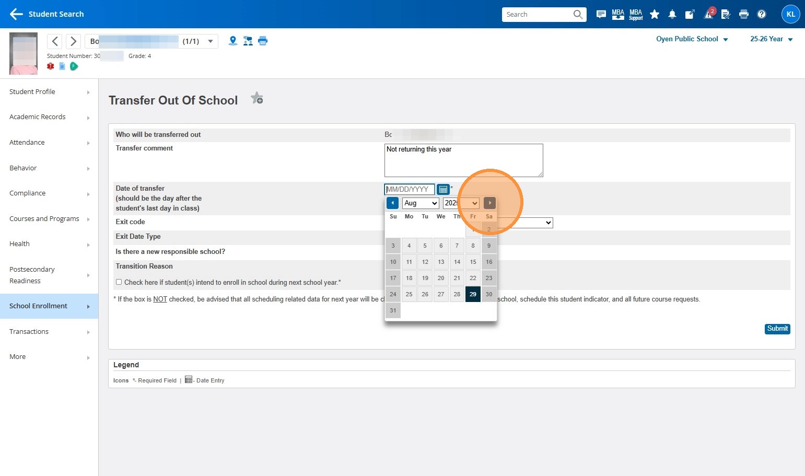Click the help question mark icon

[762, 15]
